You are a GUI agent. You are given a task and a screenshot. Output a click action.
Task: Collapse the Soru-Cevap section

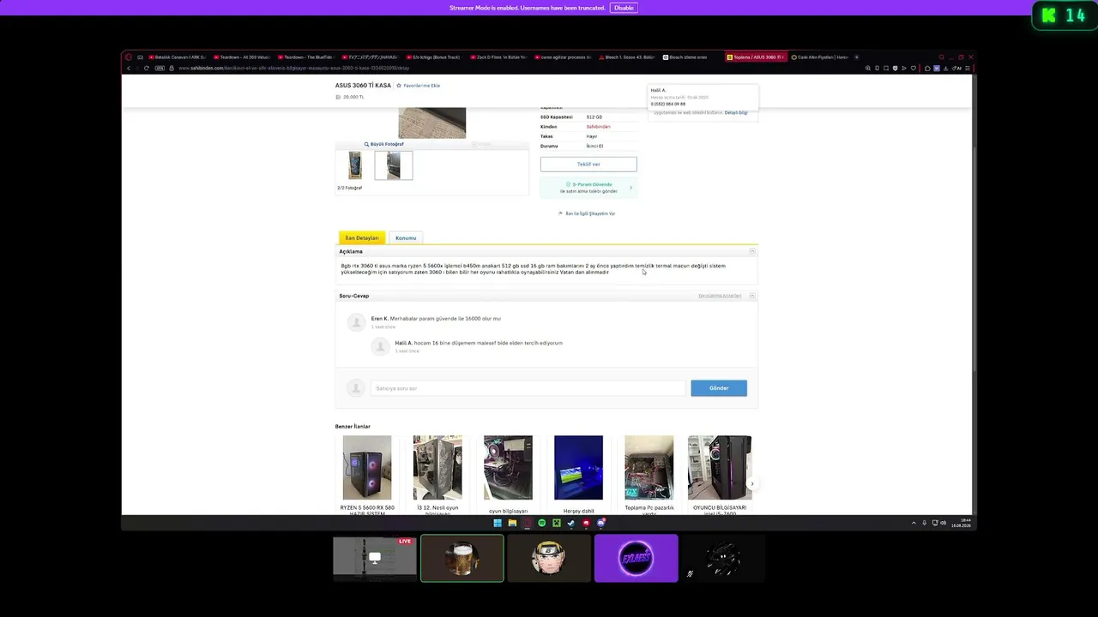pyautogui.click(x=752, y=296)
